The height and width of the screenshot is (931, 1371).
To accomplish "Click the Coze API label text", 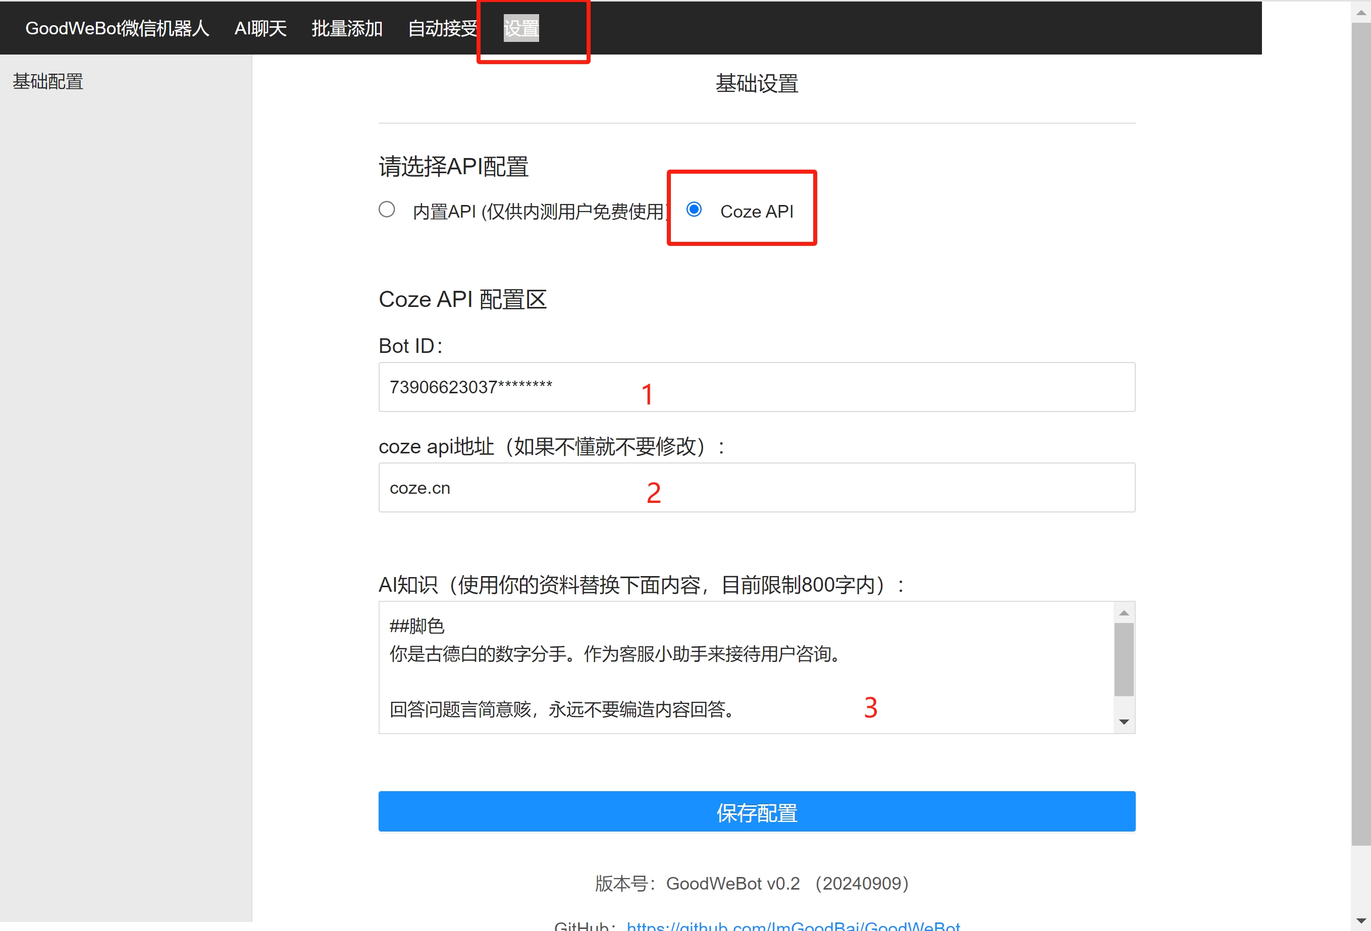I will tap(756, 211).
